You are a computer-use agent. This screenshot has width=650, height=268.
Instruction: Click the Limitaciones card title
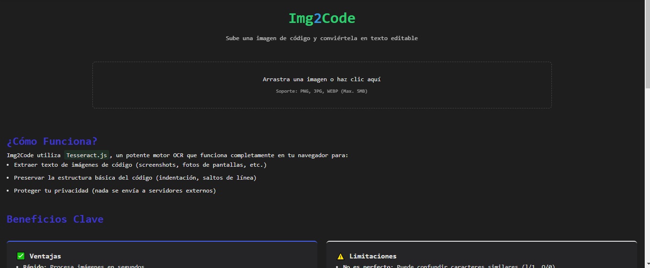coord(373,256)
